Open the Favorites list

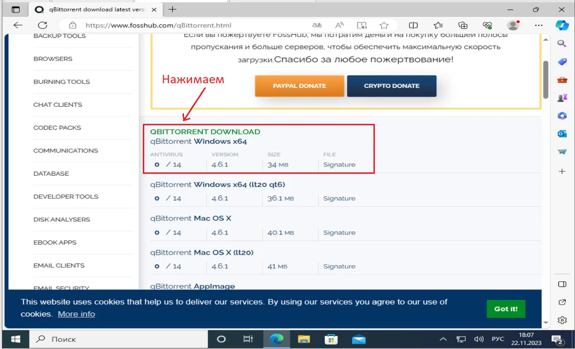pyautogui.click(x=438, y=25)
